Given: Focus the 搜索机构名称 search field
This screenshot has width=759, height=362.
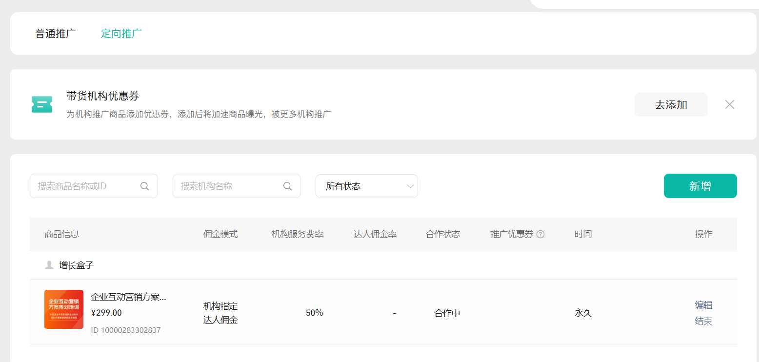Looking at the screenshot, I should [x=228, y=186].
